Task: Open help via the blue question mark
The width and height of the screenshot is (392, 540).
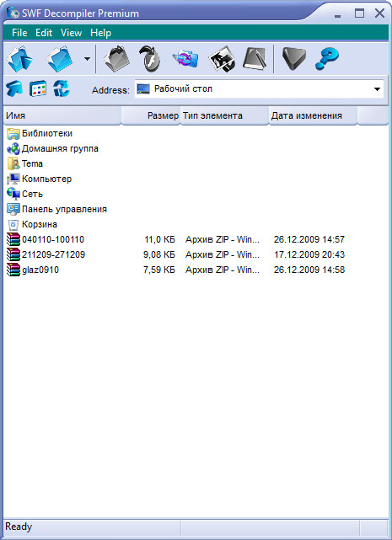Action: [x=327, y=59]
